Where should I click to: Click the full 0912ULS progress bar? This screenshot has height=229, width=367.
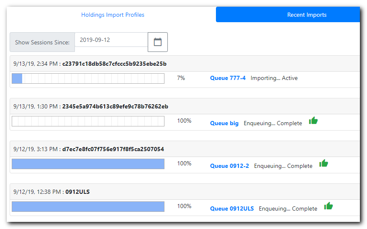[x=88, y=206]
